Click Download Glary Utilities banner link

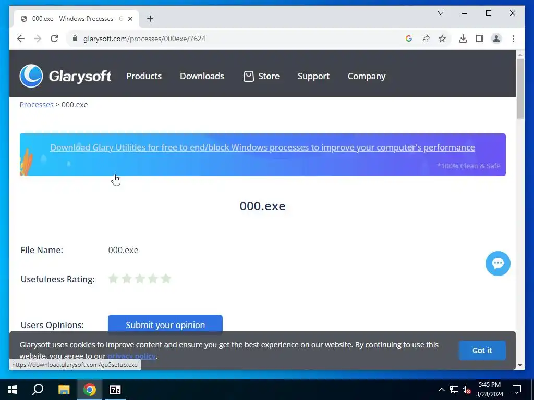(x=263, y=147)
